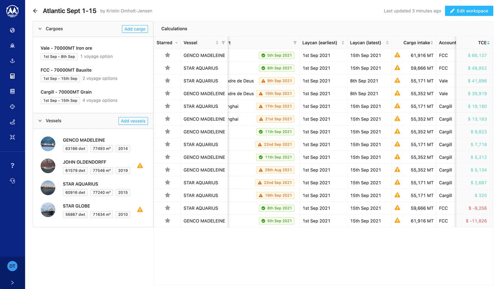Click the anchor ports icon in sidebar
Screen dimensions: 499x289
coord(12,61)
